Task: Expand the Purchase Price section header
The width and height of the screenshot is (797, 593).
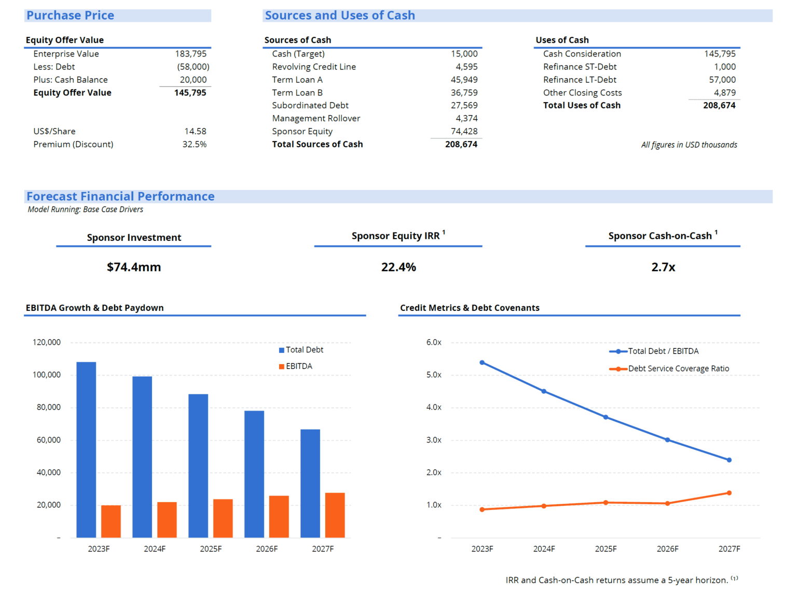Action: 70,15
